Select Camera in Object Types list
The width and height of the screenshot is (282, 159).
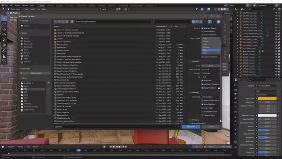[211, 41]
